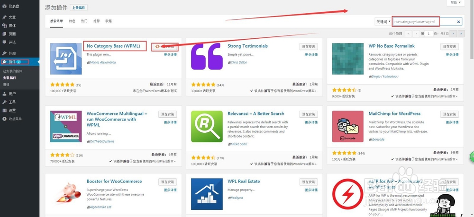Viewport: 474px width, 217px height.
Task: View more details for Strong Testimonials
Action: click(x=311, y=55)
